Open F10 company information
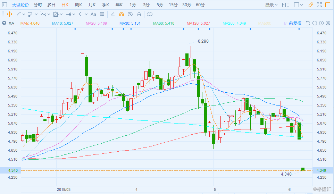 click(286, 5)
